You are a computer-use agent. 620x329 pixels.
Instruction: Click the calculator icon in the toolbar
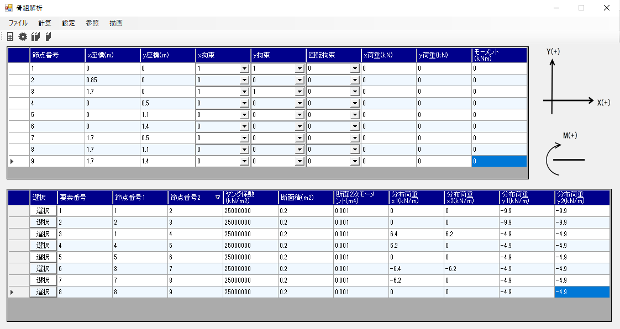[x=10, y=37]
